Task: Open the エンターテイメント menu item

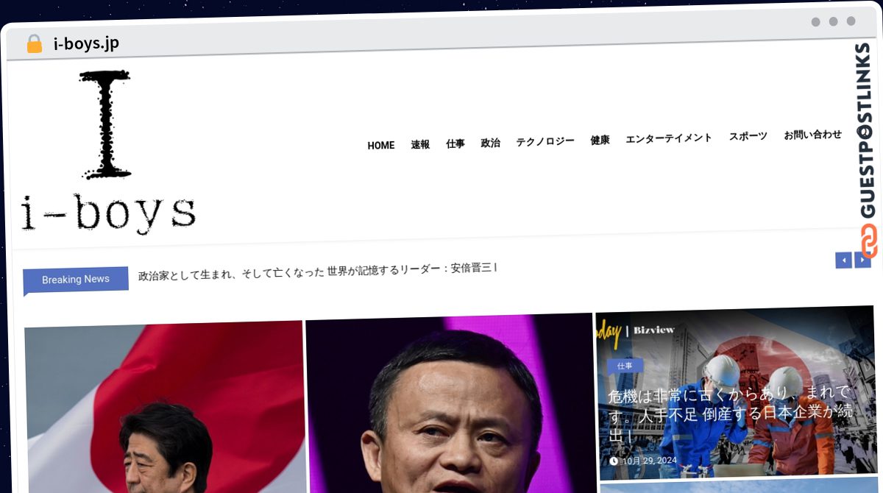Action: tap(669, 138)
